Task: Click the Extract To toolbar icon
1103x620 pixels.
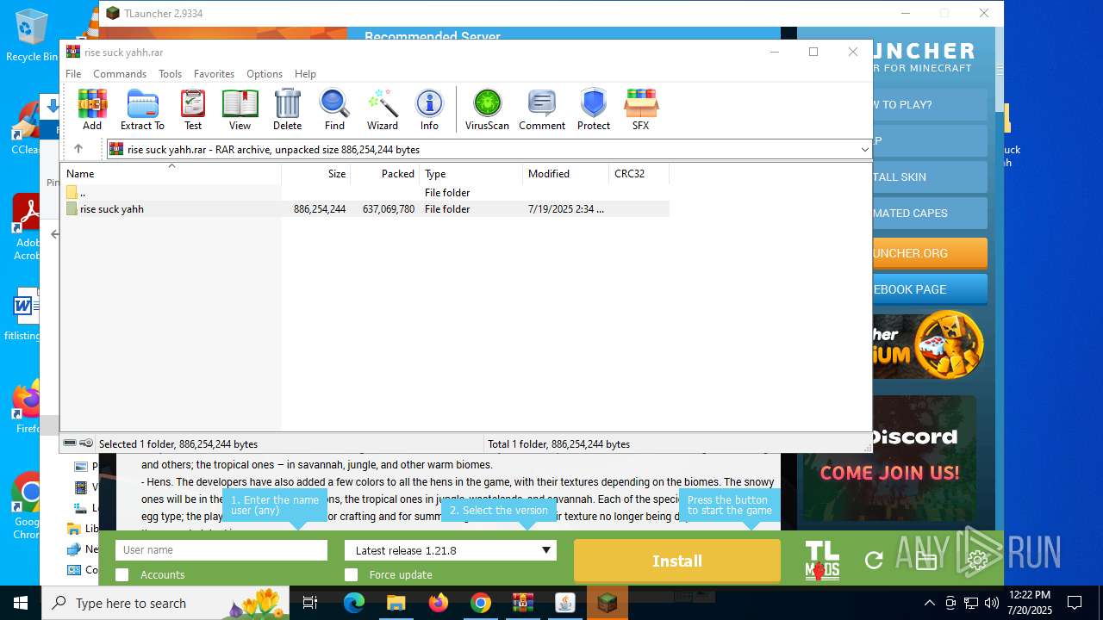Action: 142,109
